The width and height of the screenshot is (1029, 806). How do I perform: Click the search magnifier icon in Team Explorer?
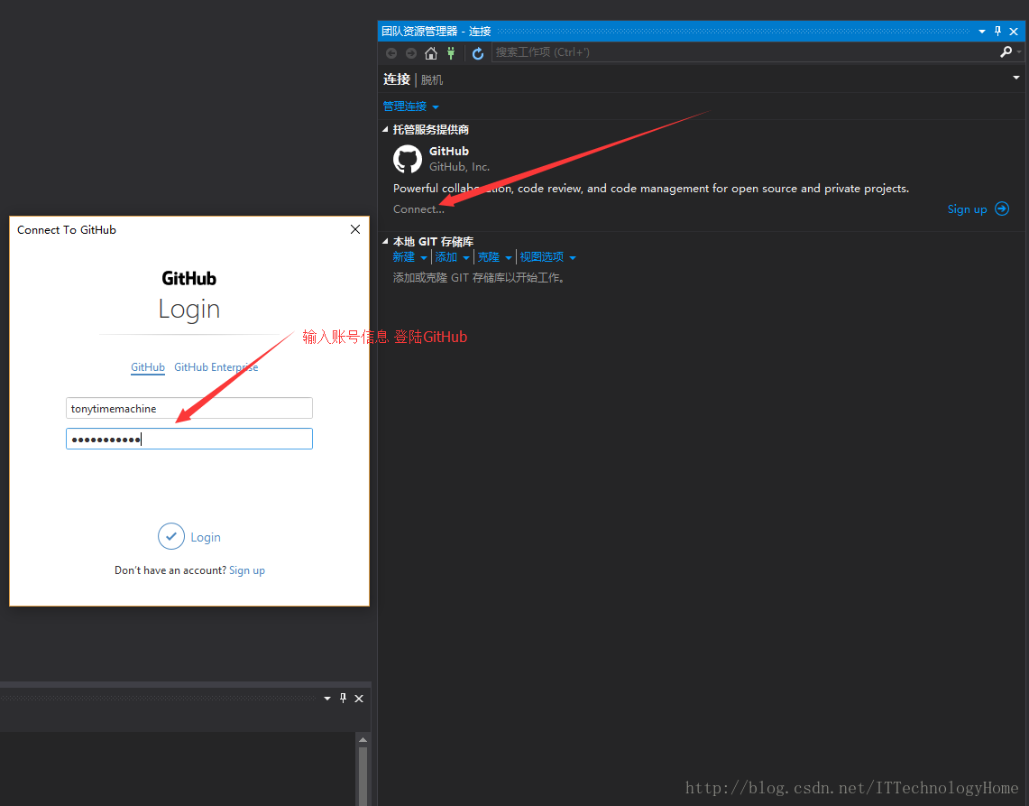1006,51
